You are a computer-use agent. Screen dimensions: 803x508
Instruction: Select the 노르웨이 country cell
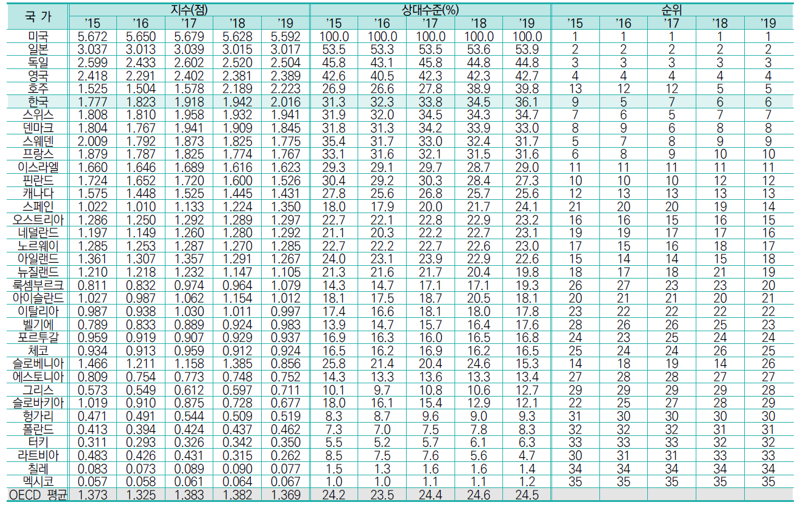(x=38, y=246)
